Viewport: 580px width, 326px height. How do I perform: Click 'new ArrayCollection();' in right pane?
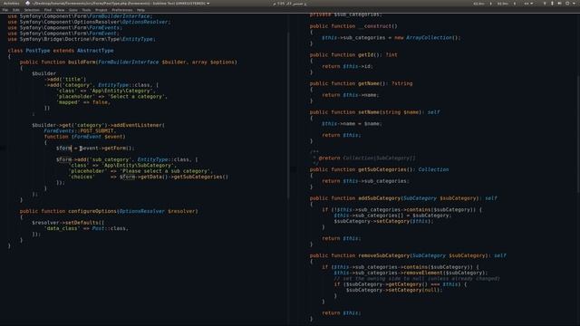(x=427, y=38)
